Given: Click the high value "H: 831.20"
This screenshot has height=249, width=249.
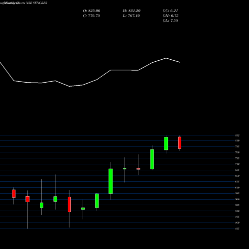Looking at the screenshot, I should point(131,11).
